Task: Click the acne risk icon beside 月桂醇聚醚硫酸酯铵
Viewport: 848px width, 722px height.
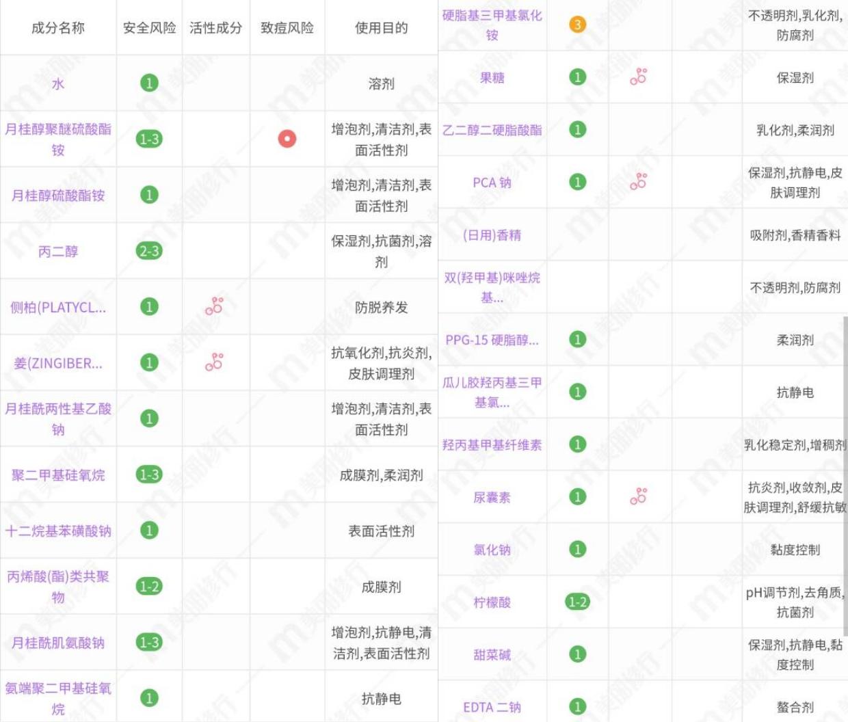Action: tap(288, 140)
